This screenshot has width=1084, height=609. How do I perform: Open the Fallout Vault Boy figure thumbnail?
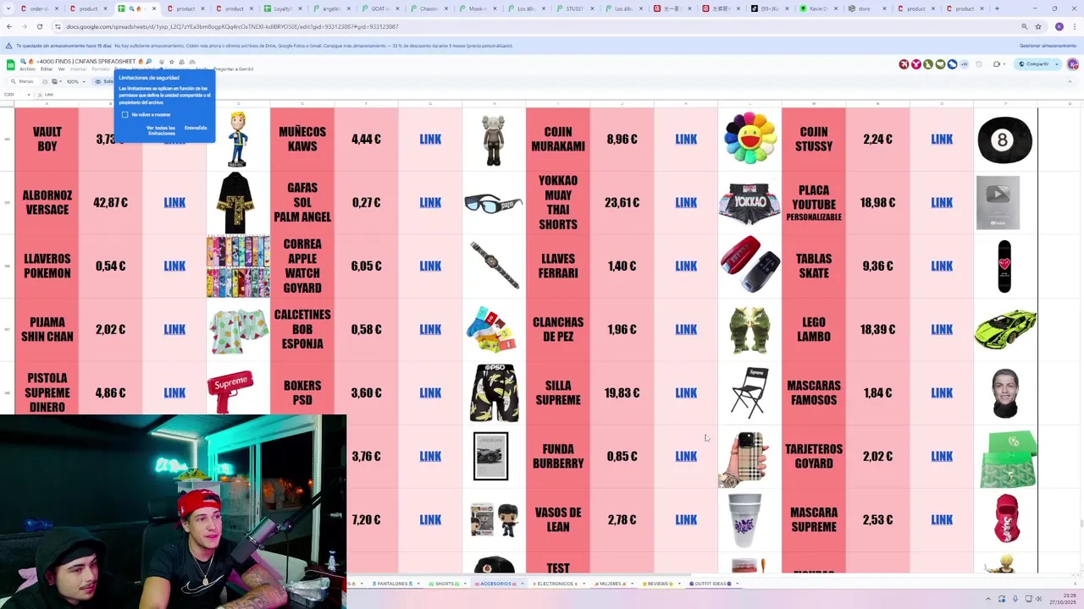point(238,139)
